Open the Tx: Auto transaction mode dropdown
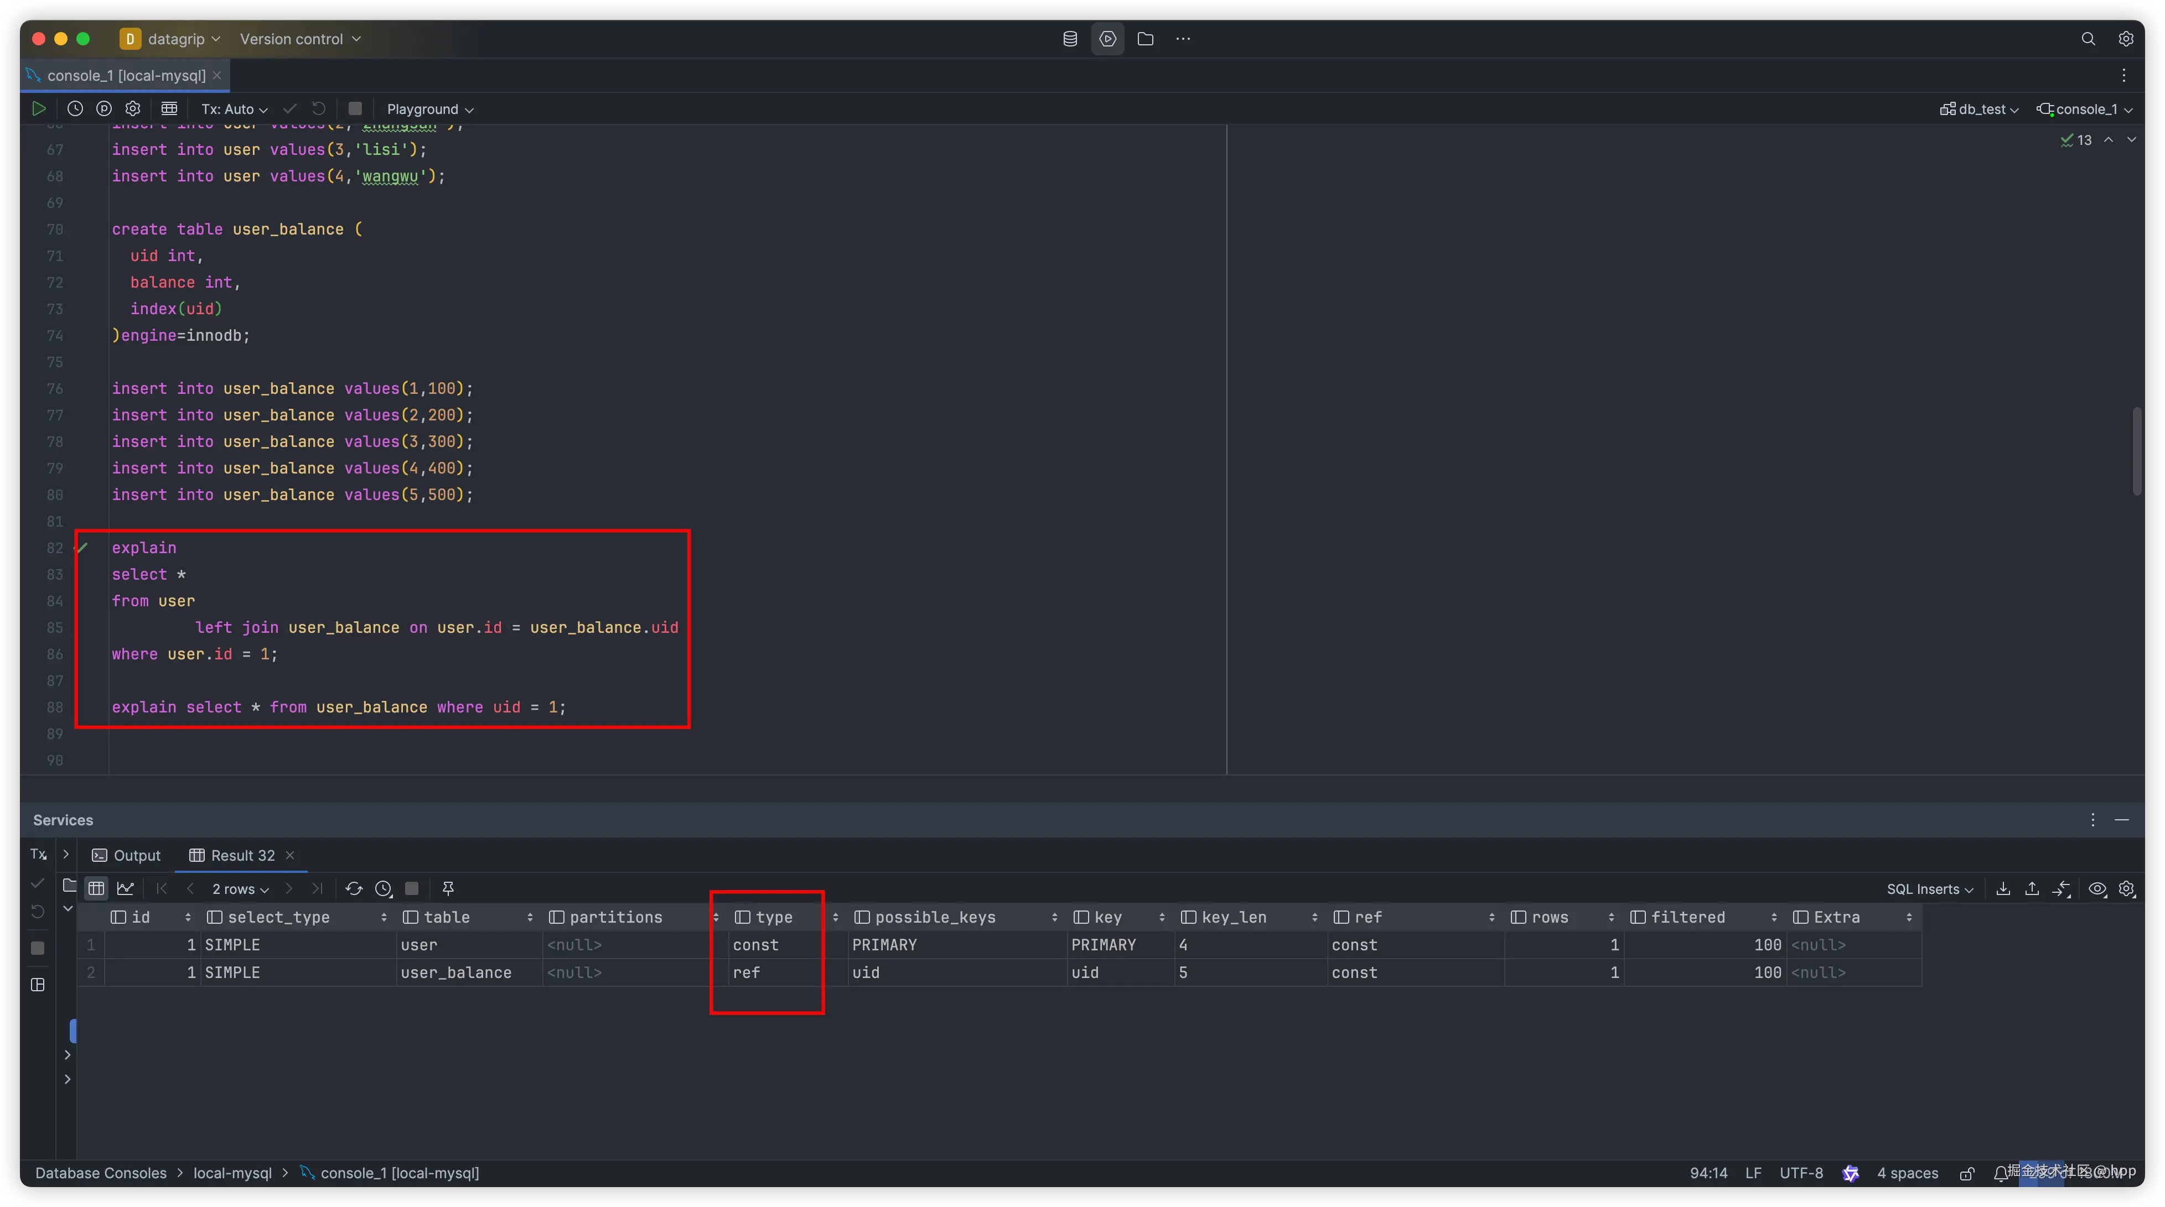 point(234,109)
